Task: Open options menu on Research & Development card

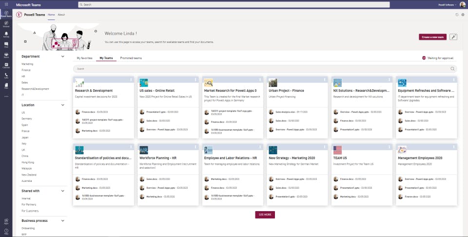Action: (131, 79)
